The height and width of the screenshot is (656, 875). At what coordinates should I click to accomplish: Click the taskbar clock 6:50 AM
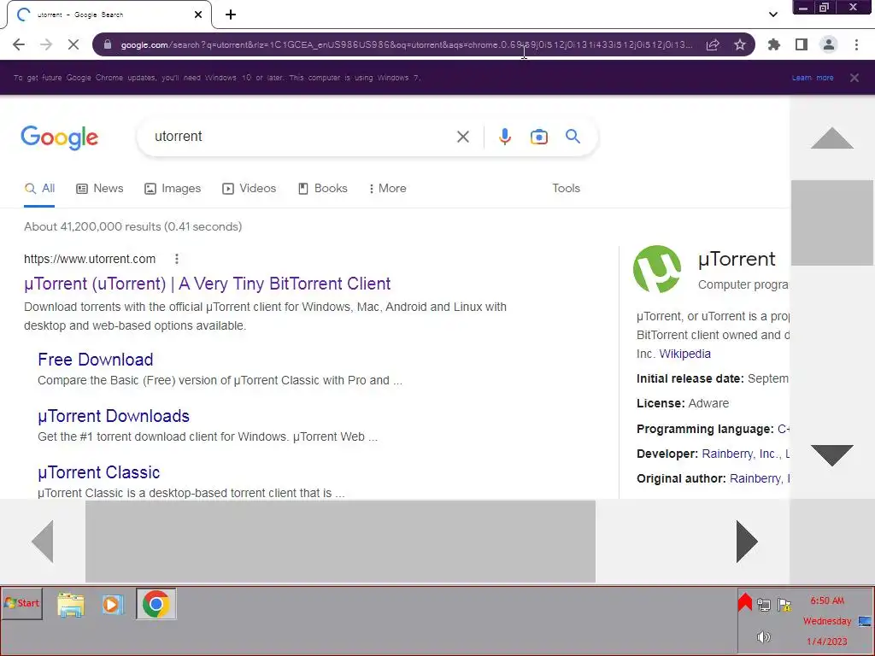pos(827,600)
